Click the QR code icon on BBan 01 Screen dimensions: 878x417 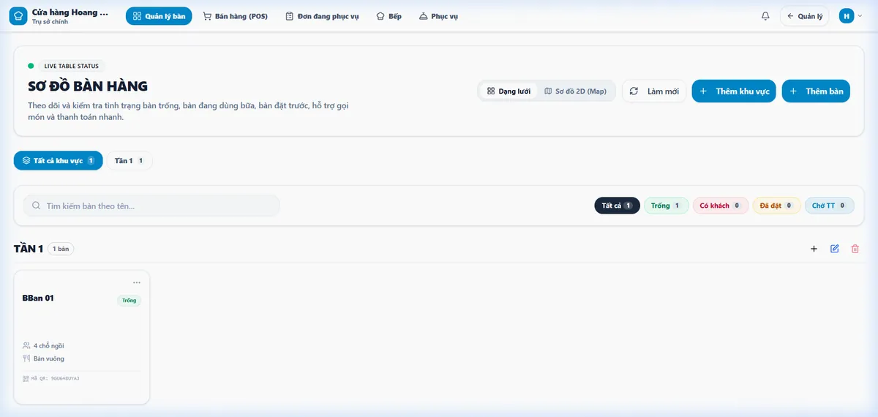point(26,378)
